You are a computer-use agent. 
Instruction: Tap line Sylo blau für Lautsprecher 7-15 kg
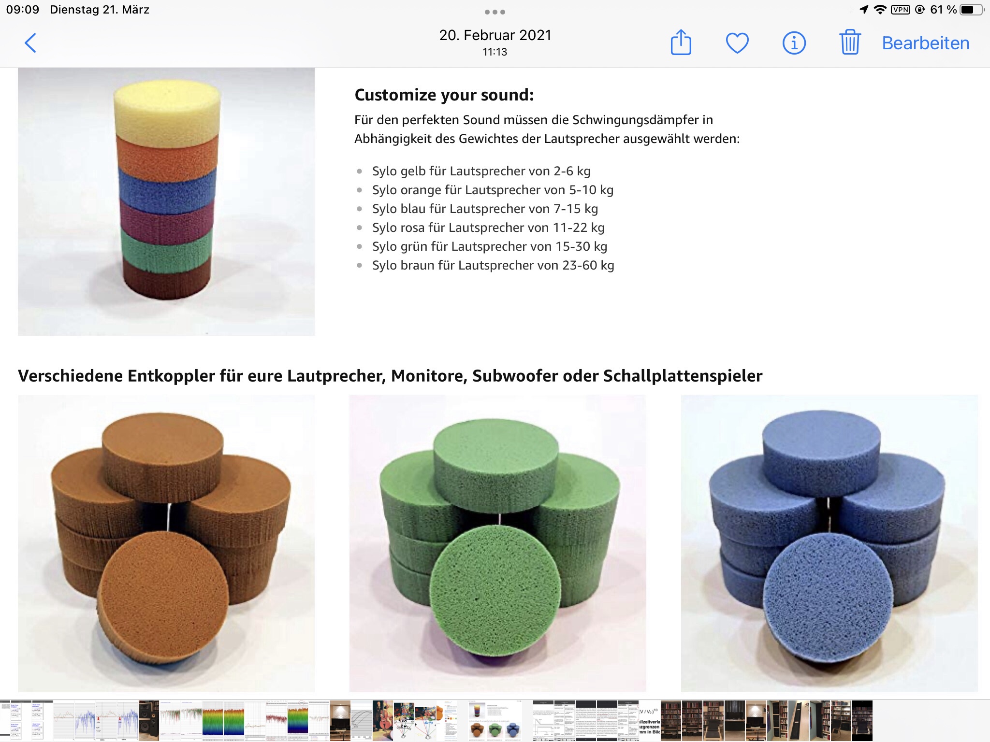485,209
